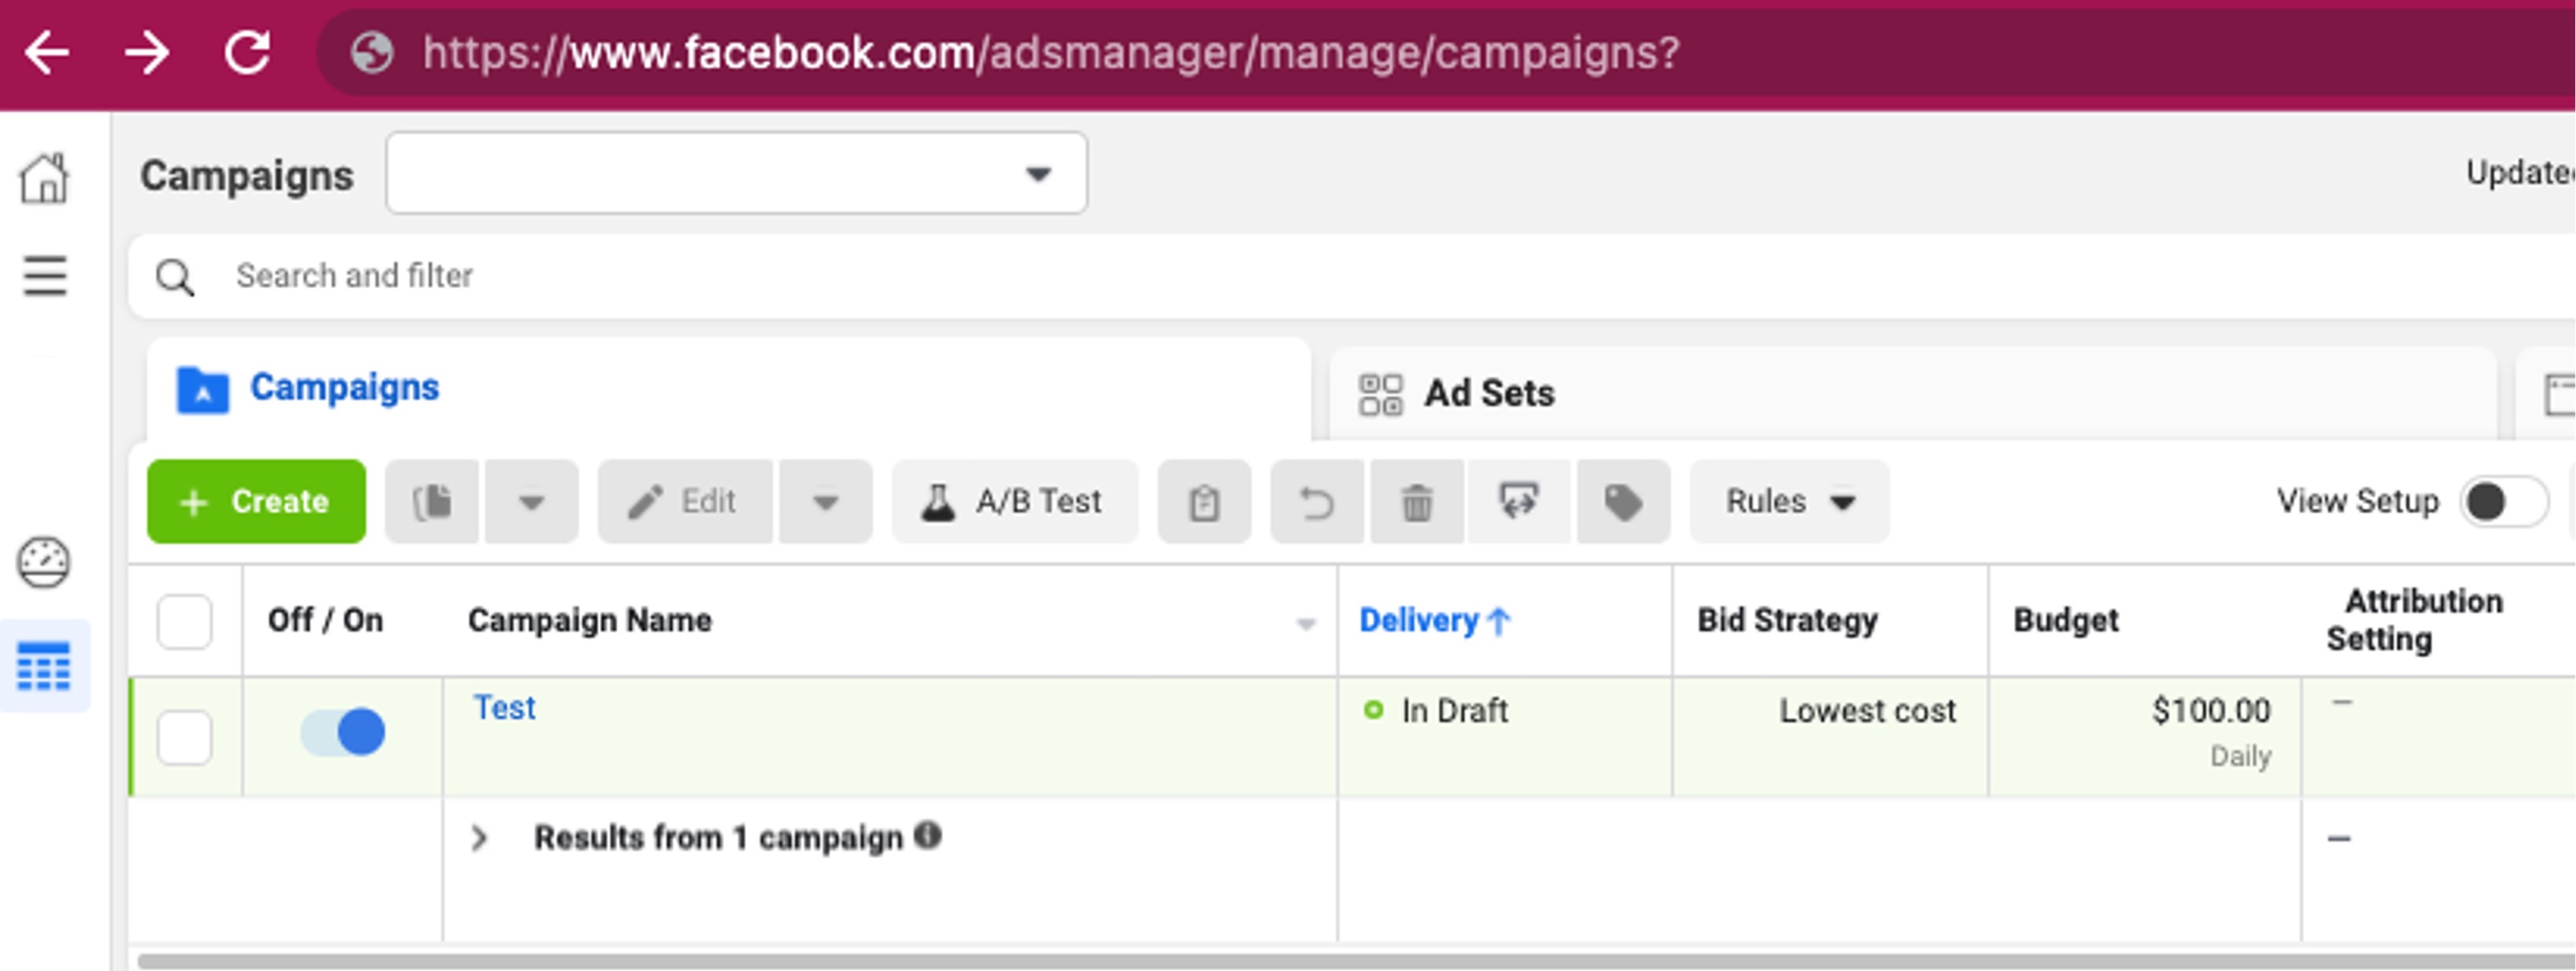The image size is (2576, 971).
Task: Open the Rules dropdown
Action: (x=1790, y=502)
